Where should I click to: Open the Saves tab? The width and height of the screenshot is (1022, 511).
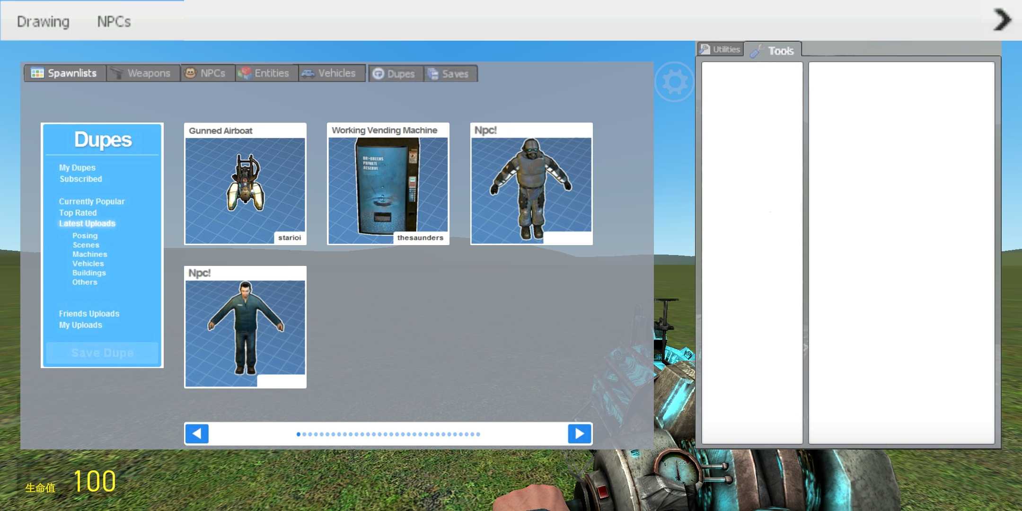point(450,73)
